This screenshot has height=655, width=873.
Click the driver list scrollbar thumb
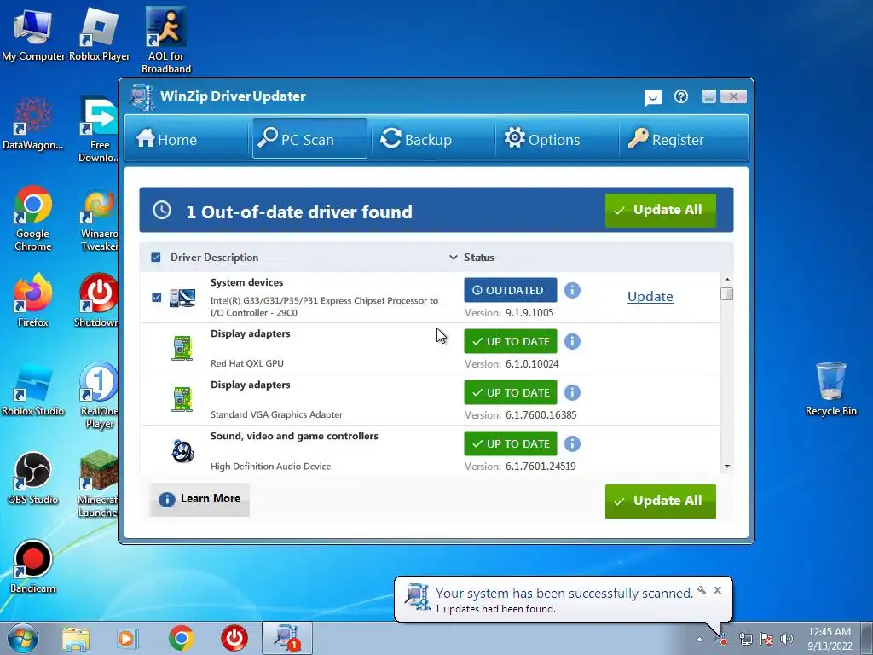tap(726, 293)
